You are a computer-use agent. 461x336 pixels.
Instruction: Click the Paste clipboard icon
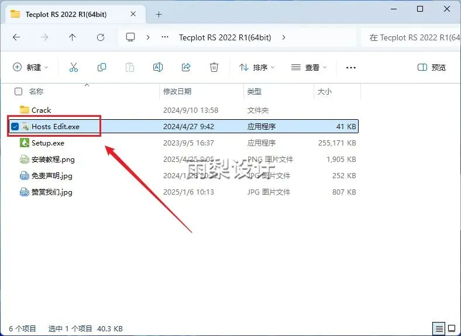(x=130, y=68)
